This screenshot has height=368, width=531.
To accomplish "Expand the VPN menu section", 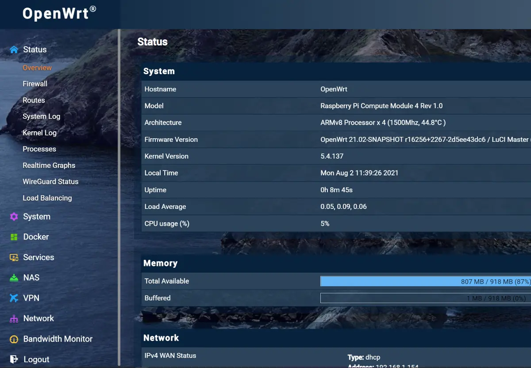I will tap(31, 298).
